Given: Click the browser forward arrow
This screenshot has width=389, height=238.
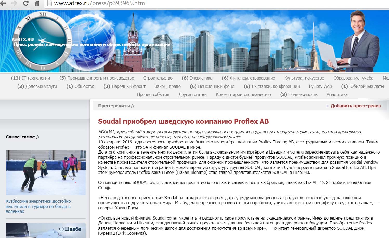Looking at the screenshot, I should [14, 3].
